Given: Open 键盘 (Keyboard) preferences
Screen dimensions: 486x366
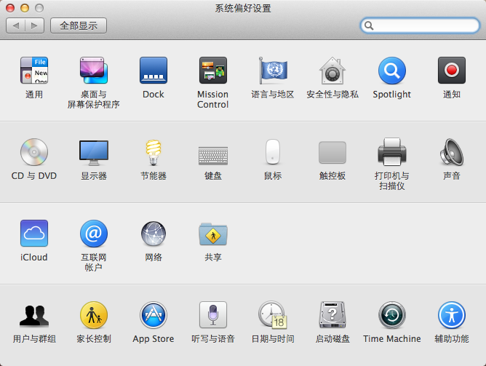Looking at the screenshot, I should pyautogui.click(x=213, y=155).
